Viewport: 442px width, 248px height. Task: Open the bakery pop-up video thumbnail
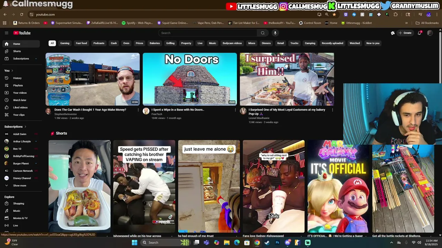tap(287, 79)
